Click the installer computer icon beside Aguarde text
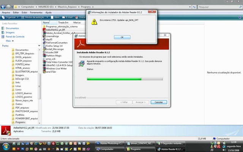 pos(82,63)
